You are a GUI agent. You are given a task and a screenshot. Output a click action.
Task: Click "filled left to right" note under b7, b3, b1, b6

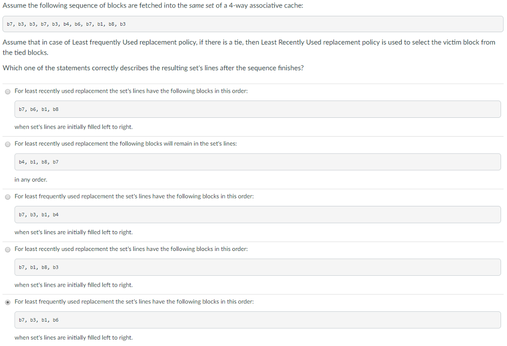click(x=74, y=338)
